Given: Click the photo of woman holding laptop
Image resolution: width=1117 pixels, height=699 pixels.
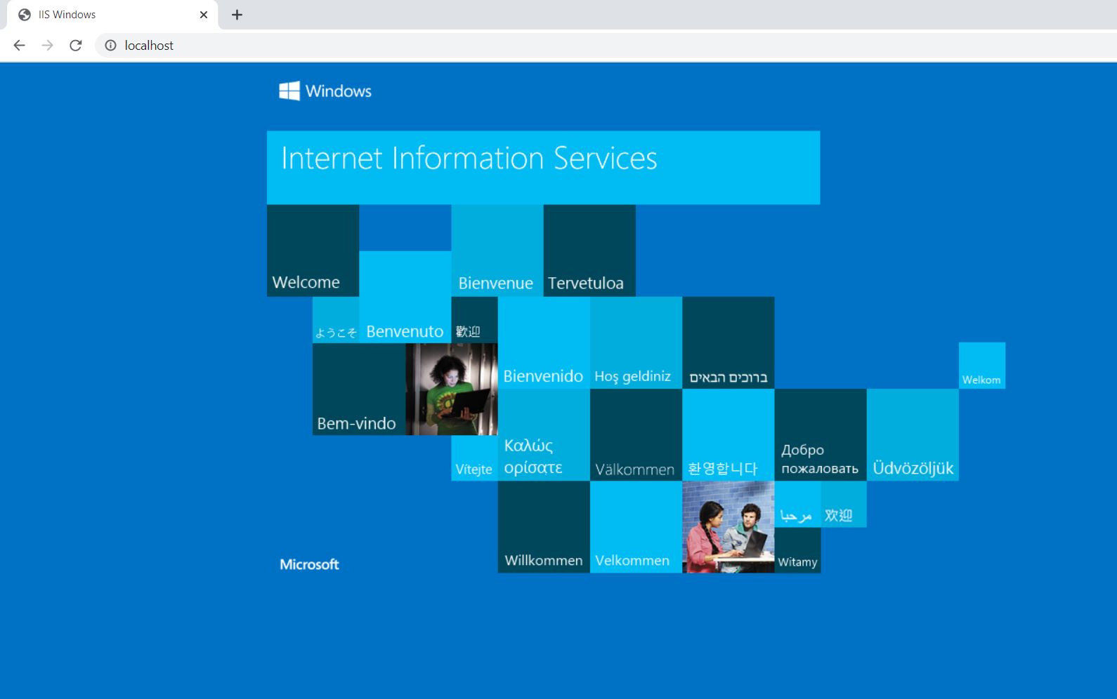Looking at the screenshot, I should [x=452, y=390].
